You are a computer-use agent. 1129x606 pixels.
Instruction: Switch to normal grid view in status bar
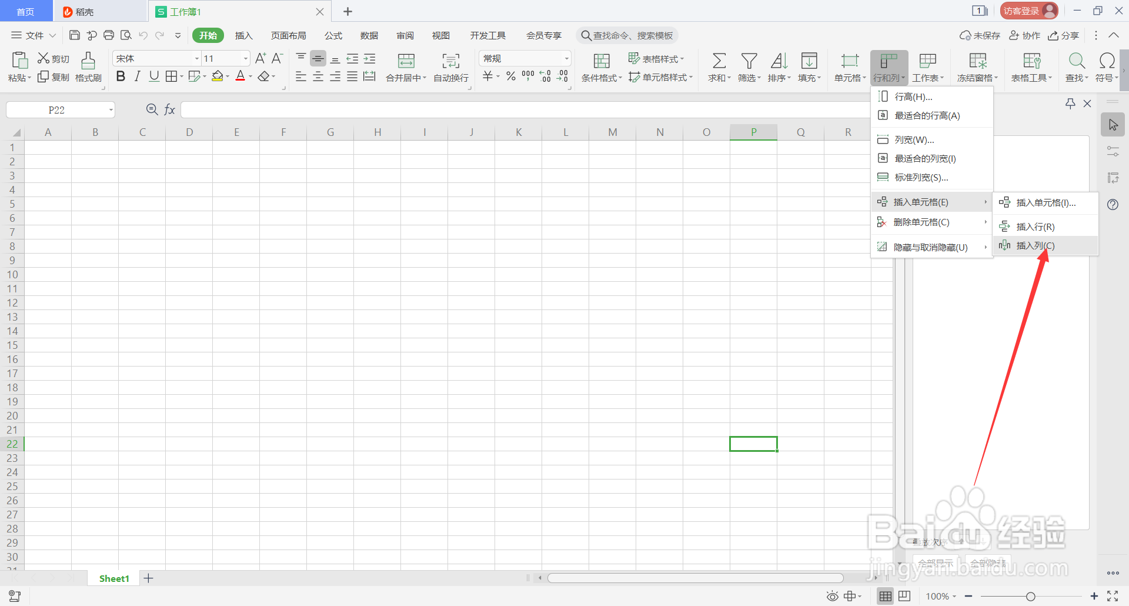pos(885,596)
